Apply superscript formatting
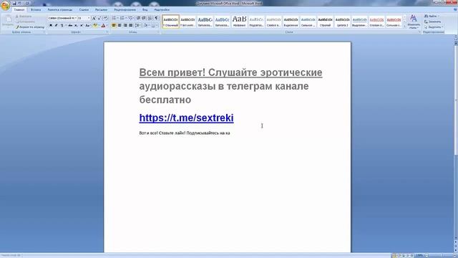The image size is (458, 258). pos(82,26)
